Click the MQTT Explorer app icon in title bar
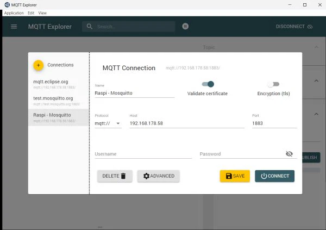 6,4
